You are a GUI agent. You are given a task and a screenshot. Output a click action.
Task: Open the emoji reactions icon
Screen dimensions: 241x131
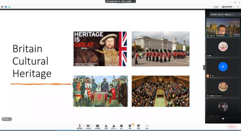138,127
